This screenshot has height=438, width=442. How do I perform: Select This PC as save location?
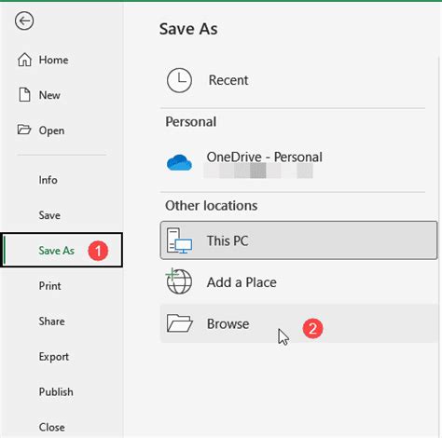pos(298,240)
